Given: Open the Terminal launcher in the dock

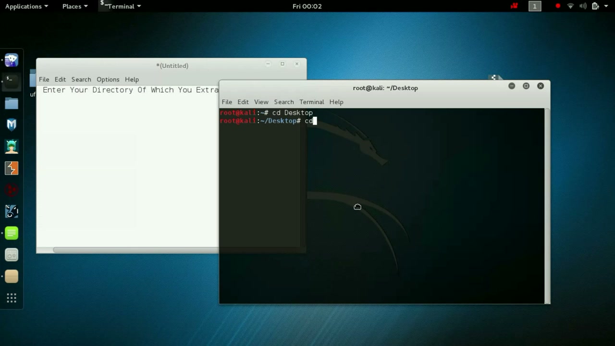Looking at the screenshot, I should tap(12, 81).
